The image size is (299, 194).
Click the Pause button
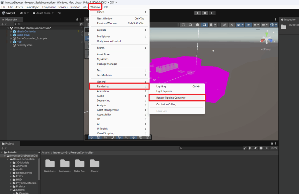(205, 13)
